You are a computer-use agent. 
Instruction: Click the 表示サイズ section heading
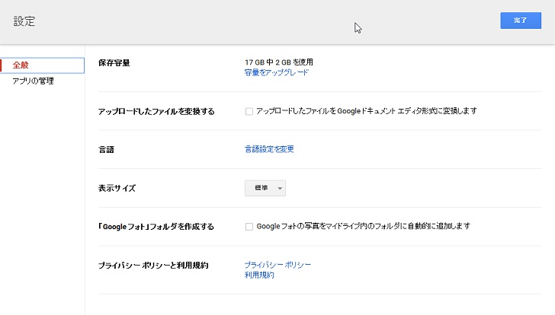coord(117,188)
